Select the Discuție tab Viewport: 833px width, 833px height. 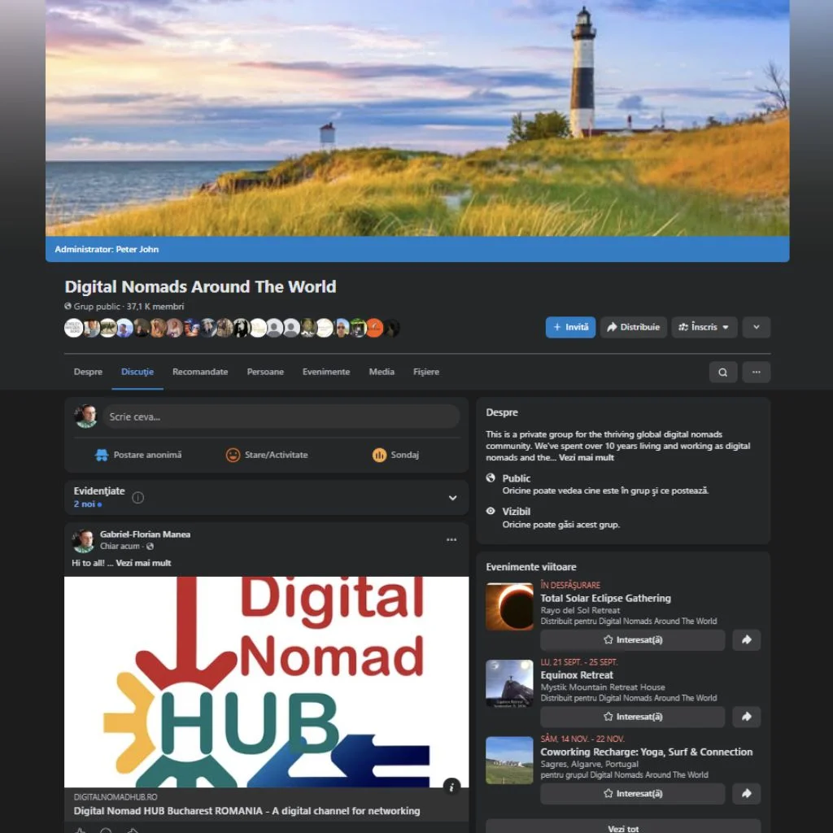click(137, 372)
